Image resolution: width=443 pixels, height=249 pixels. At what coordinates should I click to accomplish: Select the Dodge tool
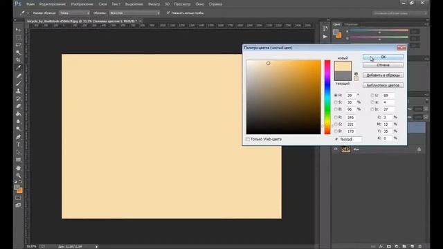pos(19,129)
